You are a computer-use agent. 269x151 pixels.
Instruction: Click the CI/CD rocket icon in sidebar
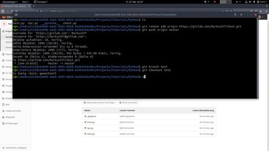tap(3, 73)
